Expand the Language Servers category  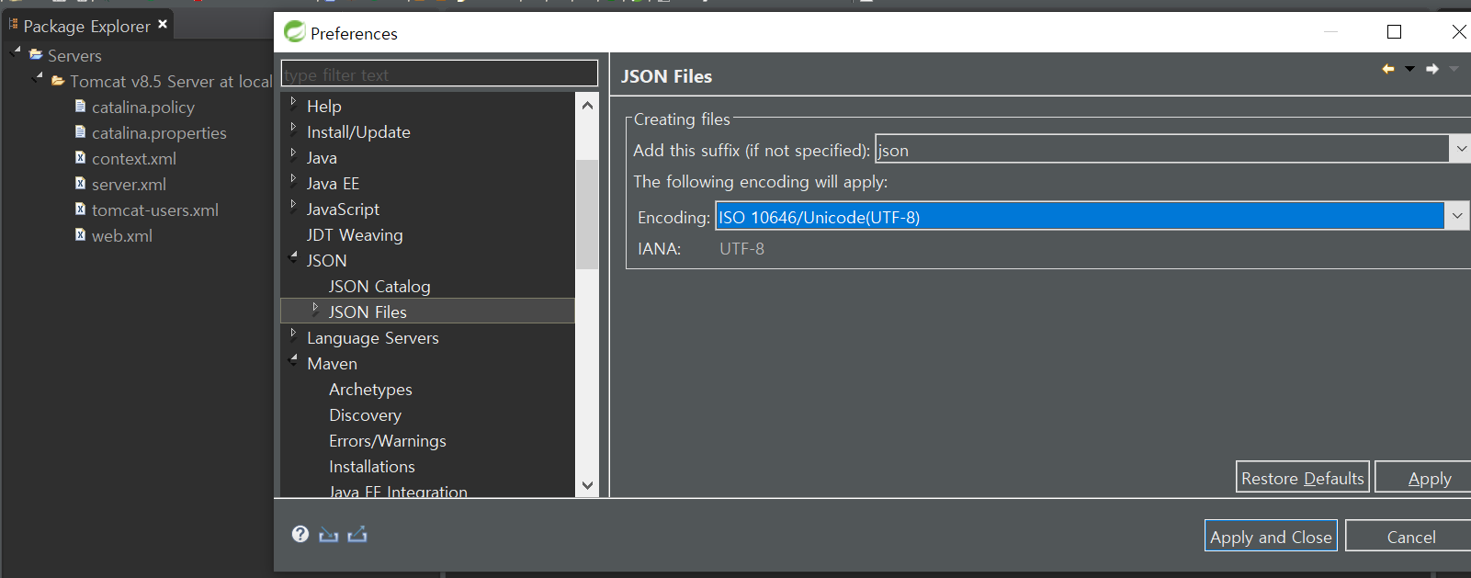point(293,334)
